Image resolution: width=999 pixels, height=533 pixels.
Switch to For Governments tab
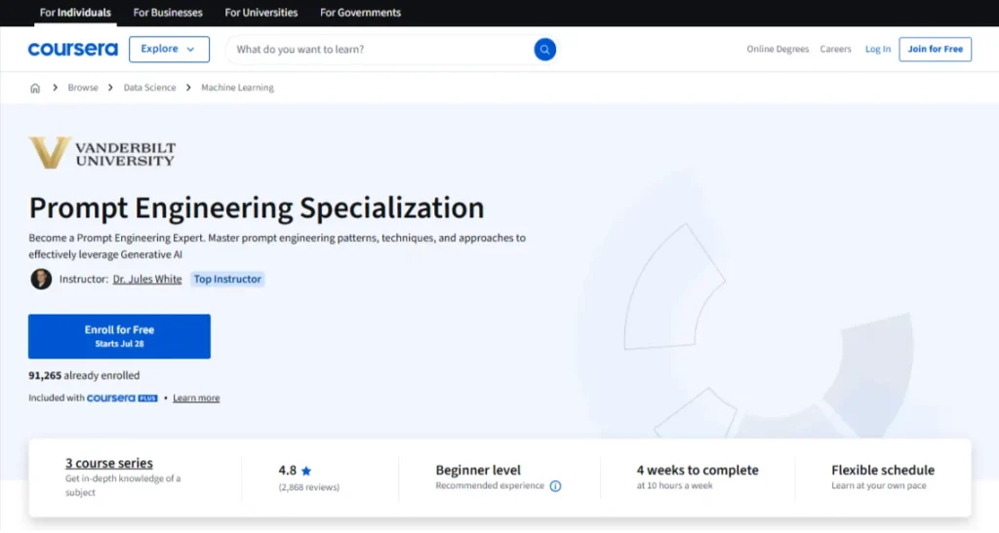(361, 12)
